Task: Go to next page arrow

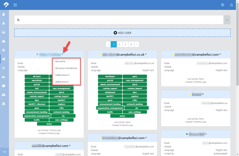Action: (137, 44)
